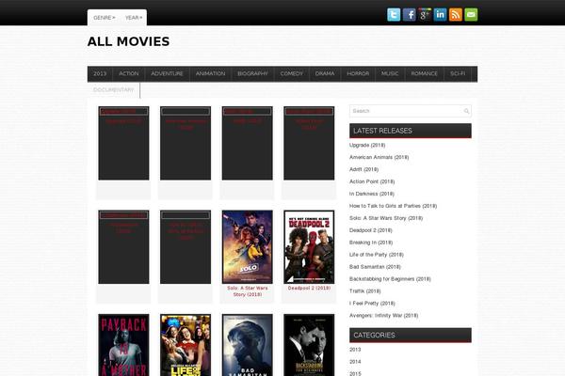Click the magnifier icon in search box
Image resolution: width=565 pixels, height=376 pixels.
466,111
